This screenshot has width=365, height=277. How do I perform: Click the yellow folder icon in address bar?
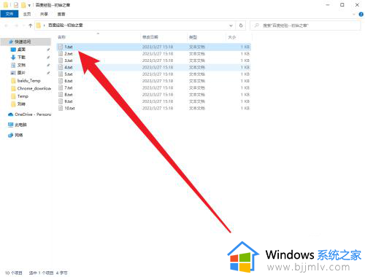coord(38,26)
